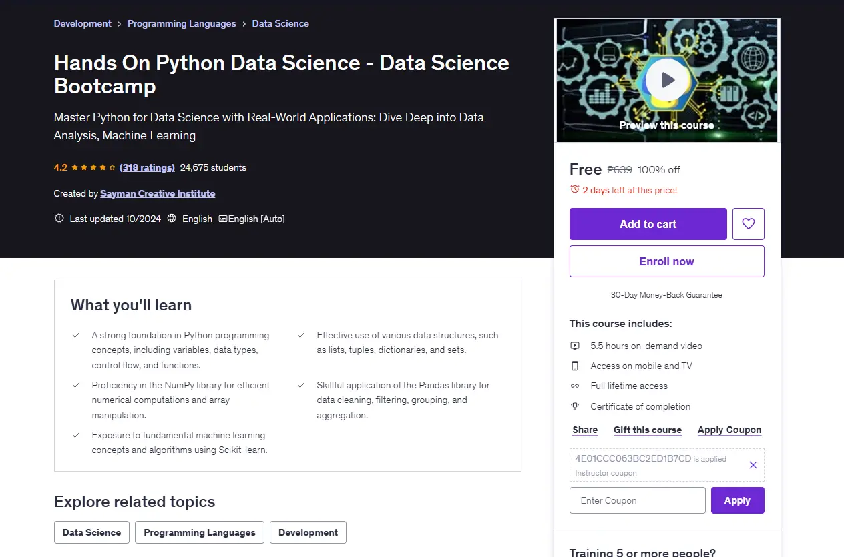This screenshot has height=557, width=844.
Task: Click the Free price label
Action: coord(586,169)
